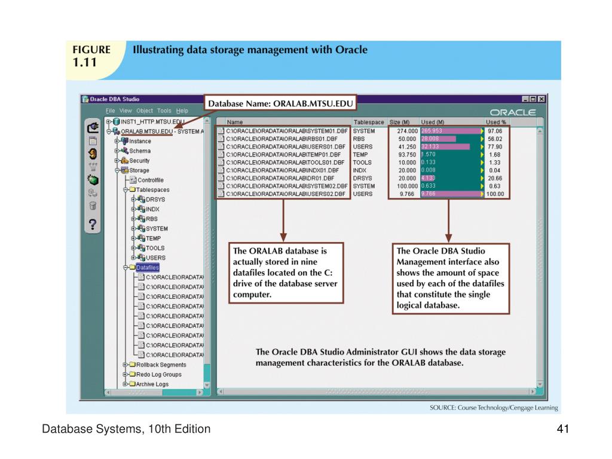The width and height of the screenshot is (612, 459).
Task: Click the file icon beside USERS02.DBF row
Action: (221, 194)
